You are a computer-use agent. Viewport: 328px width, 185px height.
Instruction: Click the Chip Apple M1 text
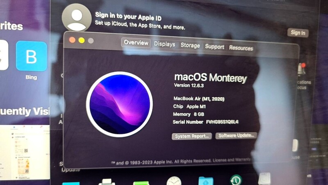point(189,106)
